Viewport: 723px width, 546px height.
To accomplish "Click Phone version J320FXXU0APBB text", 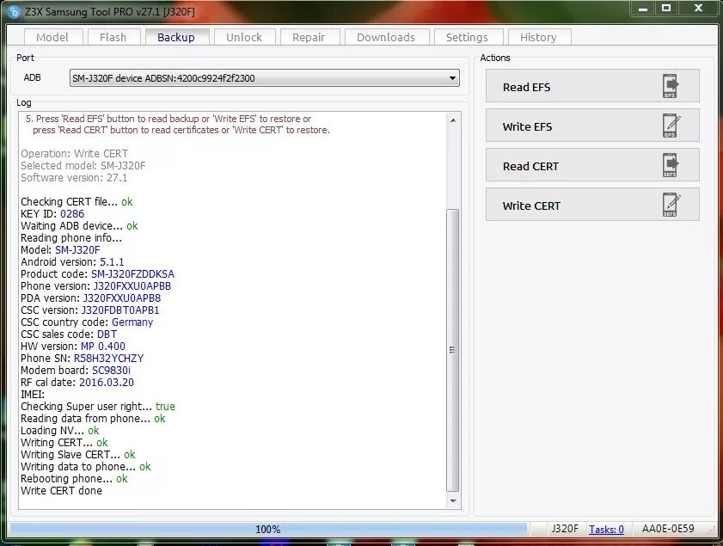I will click(x=132, y=286).
